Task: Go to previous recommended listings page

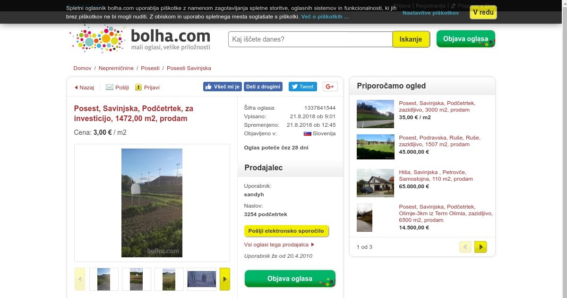Action: tap(465, 247)
